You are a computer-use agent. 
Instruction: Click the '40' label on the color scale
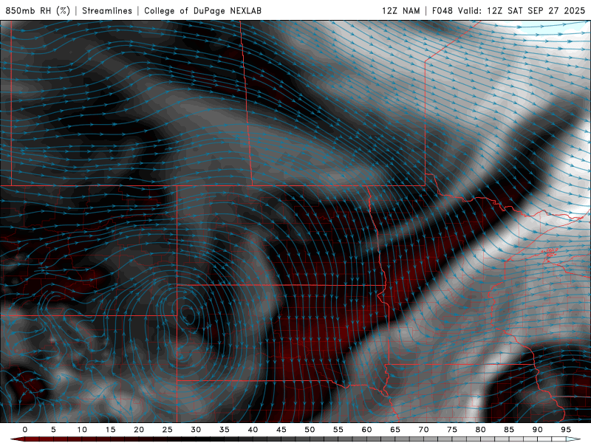point(253,430)
